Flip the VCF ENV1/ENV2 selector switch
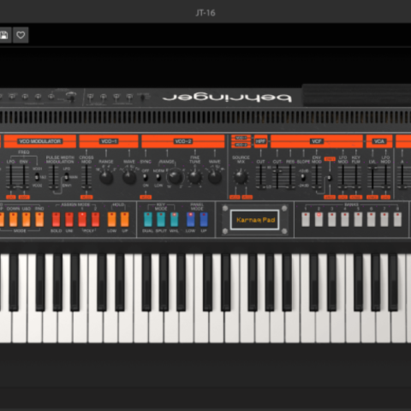Image resolution: width=411 pixels, height=411 pixels. (330, 178)
